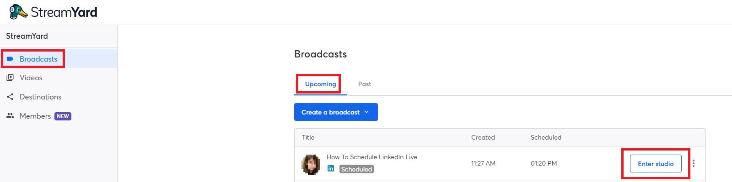732x182 pixels.
Task: Click the Members people icon
Action: 10,116
